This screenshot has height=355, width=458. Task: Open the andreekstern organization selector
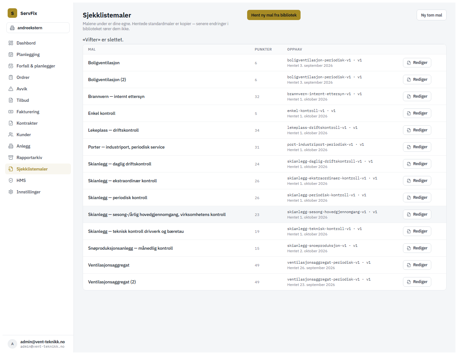point(38,28)
